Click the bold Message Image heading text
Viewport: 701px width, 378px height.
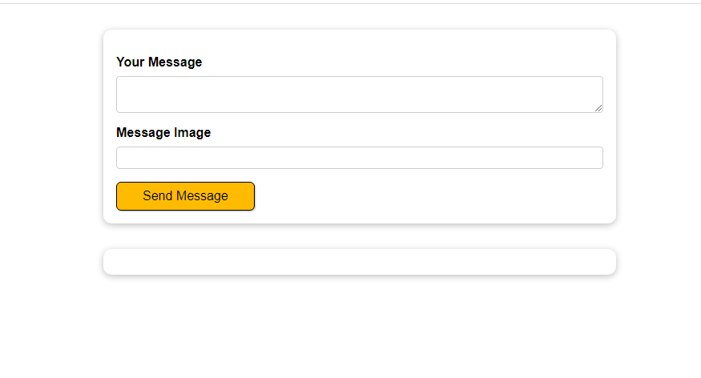click(163, 132)
